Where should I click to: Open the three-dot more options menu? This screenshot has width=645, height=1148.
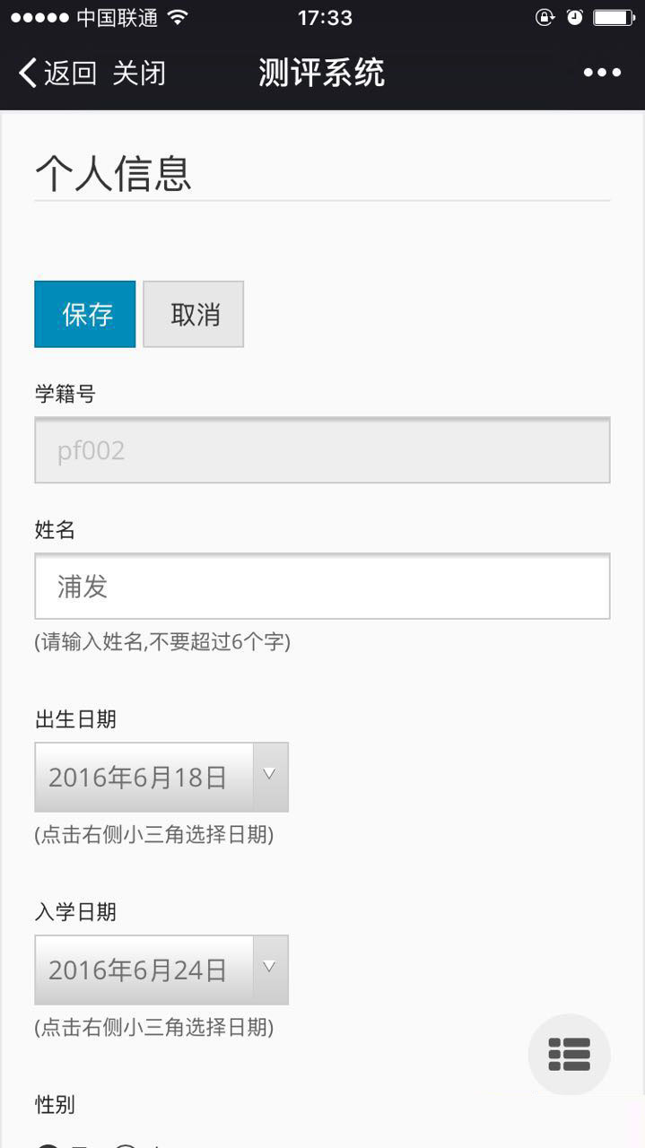(x=602, y=73)
